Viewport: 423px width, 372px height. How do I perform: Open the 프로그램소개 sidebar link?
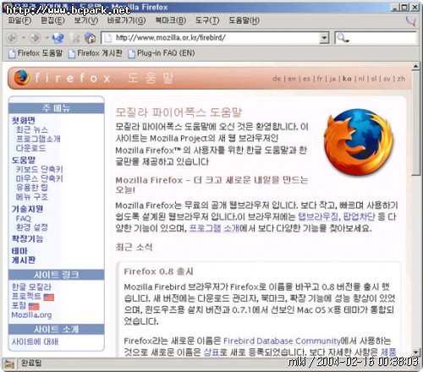pos(38,139)
